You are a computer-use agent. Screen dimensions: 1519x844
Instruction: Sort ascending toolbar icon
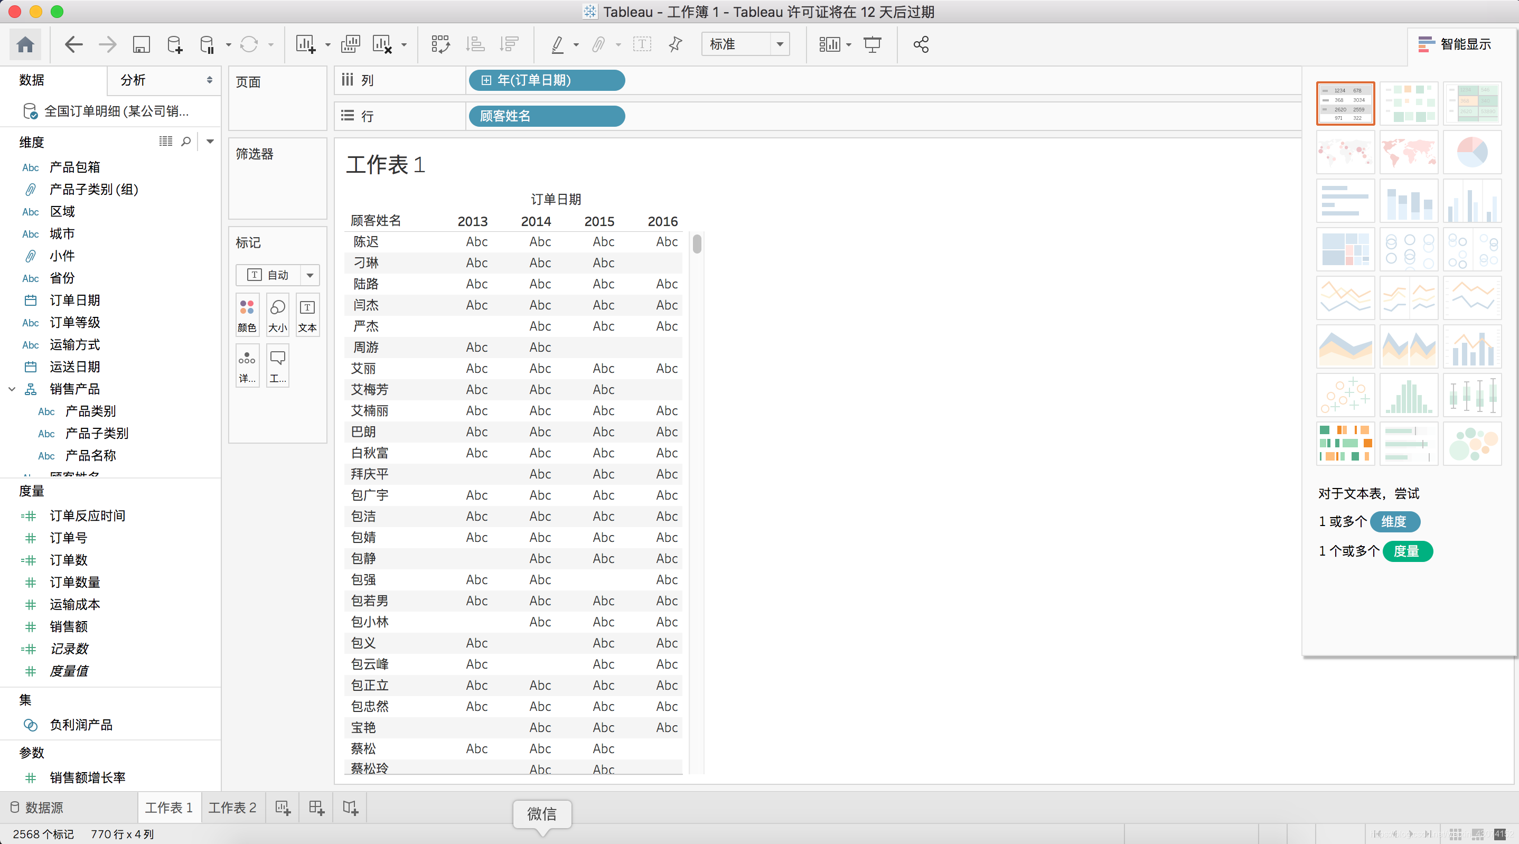coord(475,44)
